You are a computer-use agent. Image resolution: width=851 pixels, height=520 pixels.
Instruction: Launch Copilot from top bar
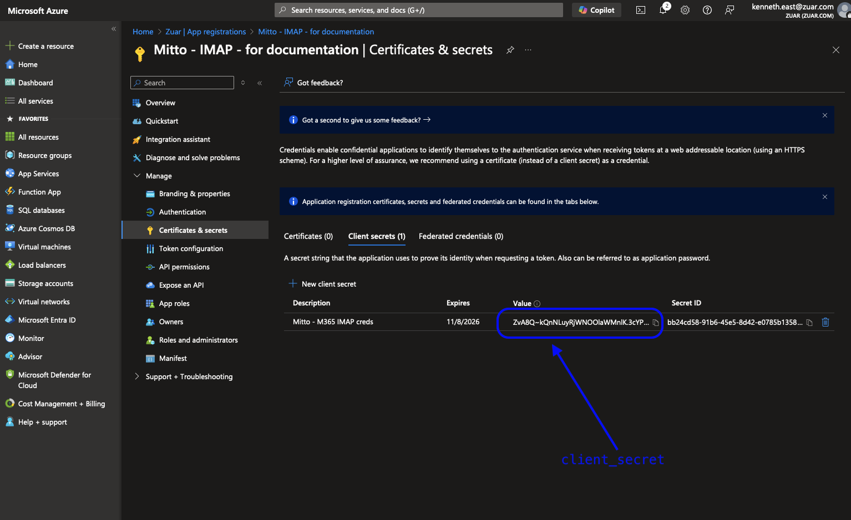pyautogui.click(x=596, y=10)
